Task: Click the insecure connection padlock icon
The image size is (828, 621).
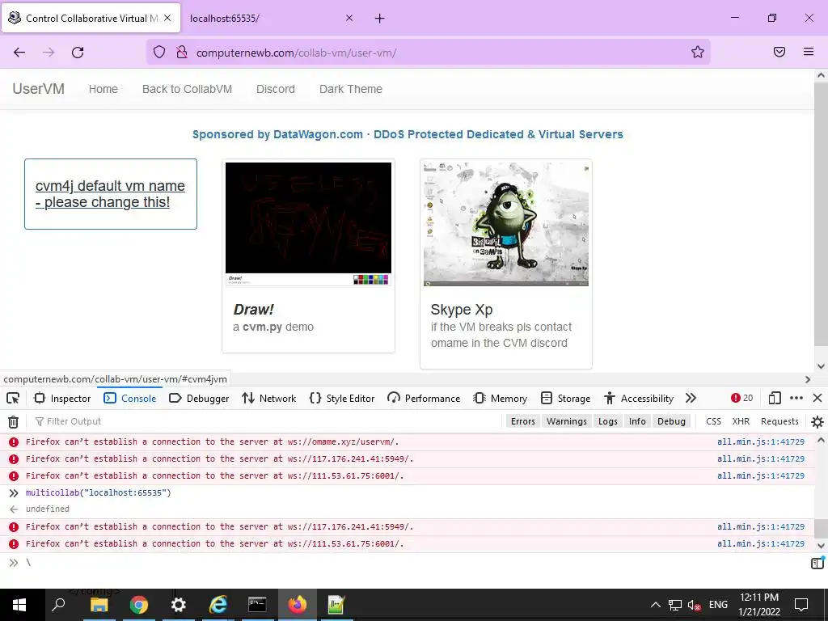Action: tap(182, 52)
